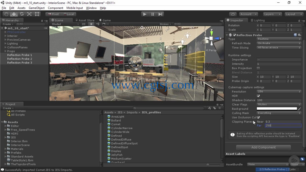The width and height of the screenshot is (306, 172).
Task: Collapse the Reflection Probe component
Action: pyautogui.click(x=227, y=35)
